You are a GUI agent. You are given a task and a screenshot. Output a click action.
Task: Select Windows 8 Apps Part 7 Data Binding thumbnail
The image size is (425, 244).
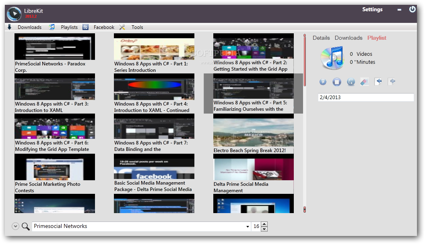(154, 126)
